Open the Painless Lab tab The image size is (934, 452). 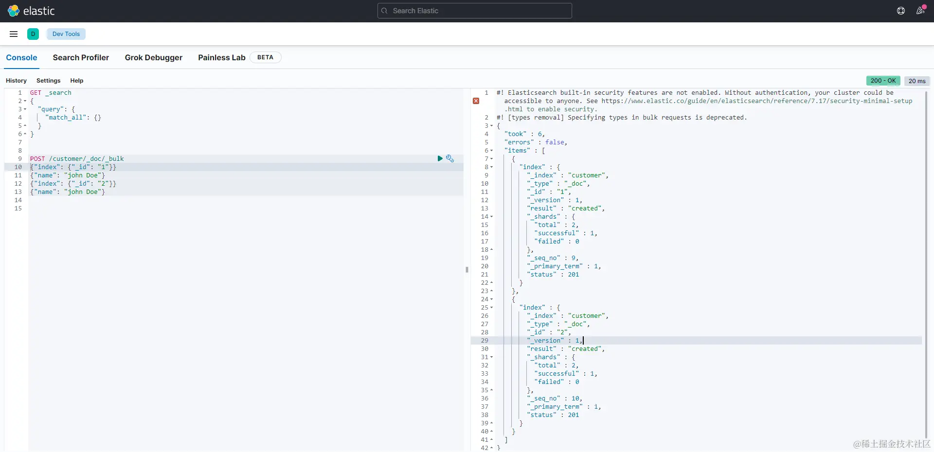[x=222, y=57]
